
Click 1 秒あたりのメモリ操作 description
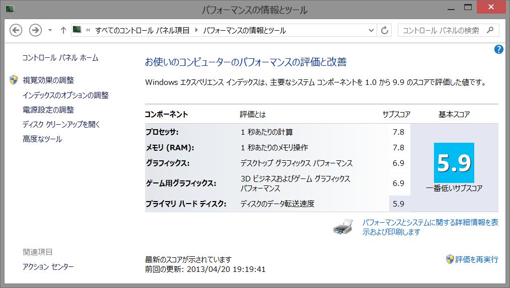pyautogui.click(x=274, y=148)
